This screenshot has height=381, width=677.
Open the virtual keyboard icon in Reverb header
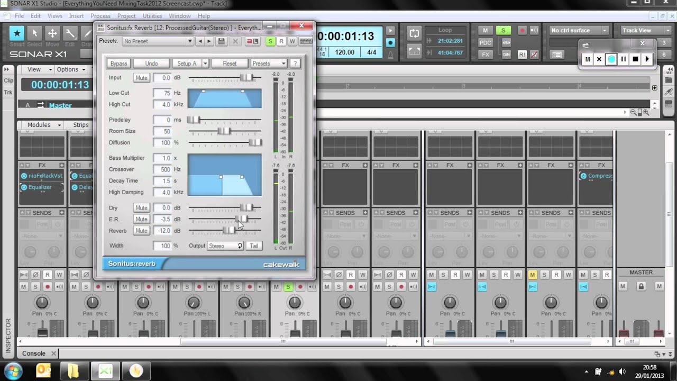pos(306,41)
